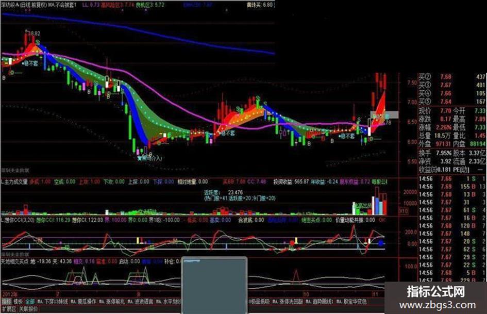Select the 14:56 7.69 155 B trade row
The height and width of the screenshot is (314, 487).
452,187
